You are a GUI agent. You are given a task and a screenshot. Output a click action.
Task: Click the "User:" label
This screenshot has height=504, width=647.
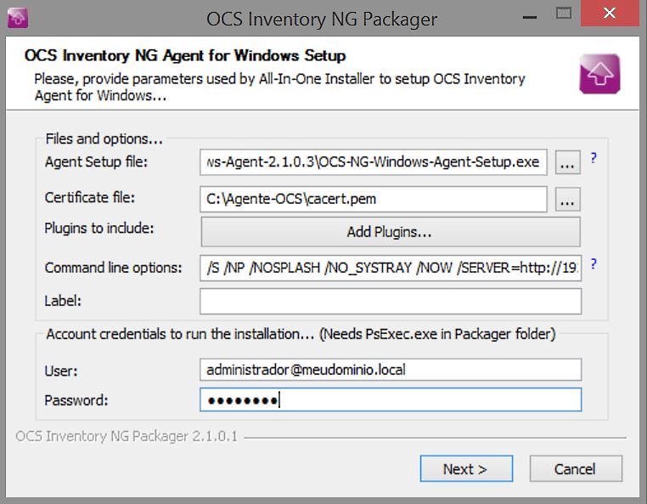point(61,371)
